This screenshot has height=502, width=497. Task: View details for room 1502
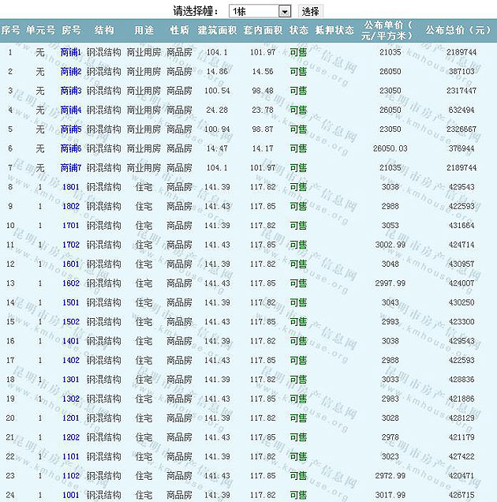(x=71, y=322)
